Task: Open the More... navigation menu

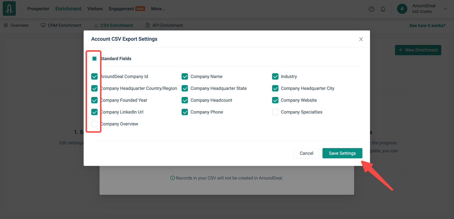Action: tap(158, 9)
